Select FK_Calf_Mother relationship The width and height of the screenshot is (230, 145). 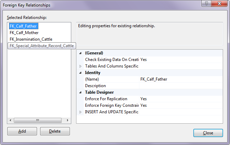(24, 33)
